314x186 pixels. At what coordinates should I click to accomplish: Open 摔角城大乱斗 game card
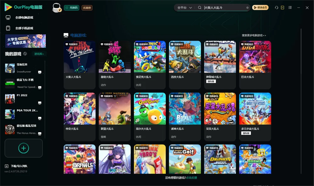click(x=220, y=65)
